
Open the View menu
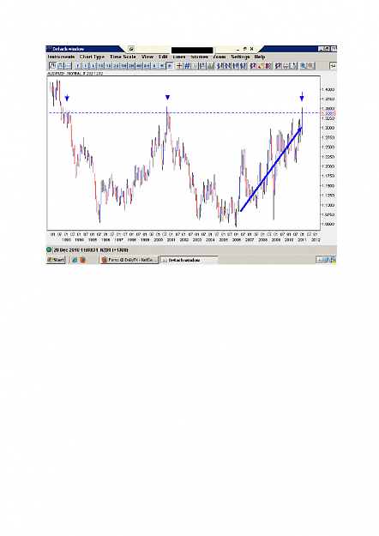(147, 57)
